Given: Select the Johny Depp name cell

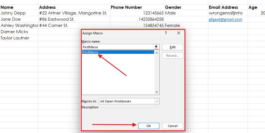Looking at the screenshot, I should click(13, 13).
